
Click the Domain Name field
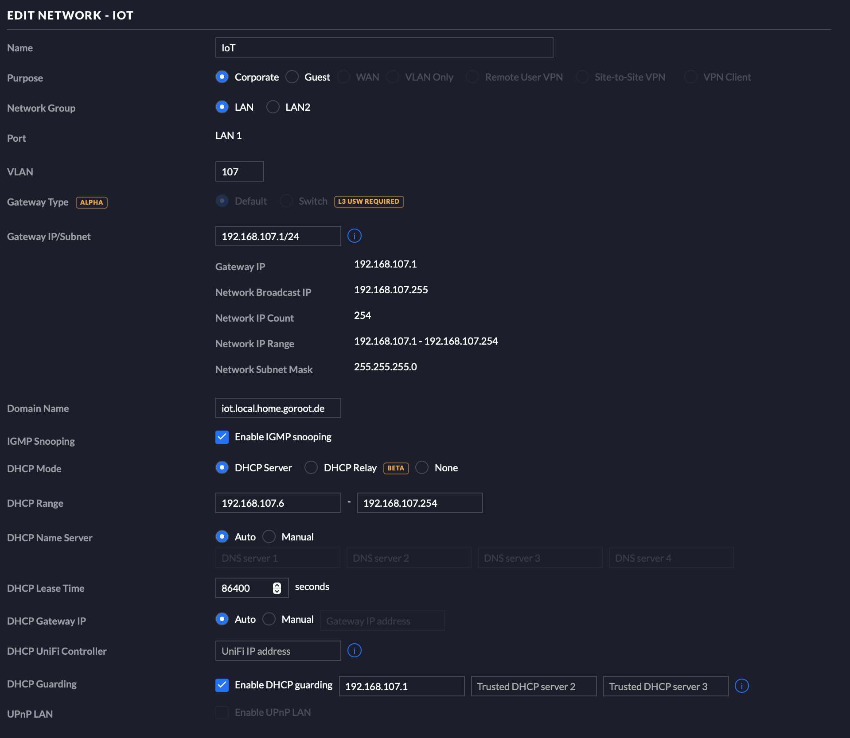click(278, 408)
